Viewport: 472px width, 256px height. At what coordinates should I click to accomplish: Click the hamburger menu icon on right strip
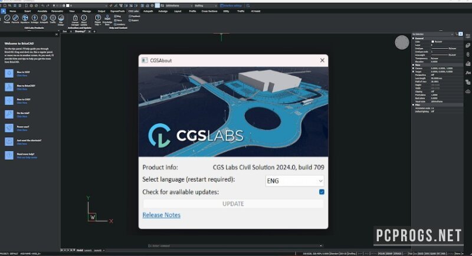point(468,36)
